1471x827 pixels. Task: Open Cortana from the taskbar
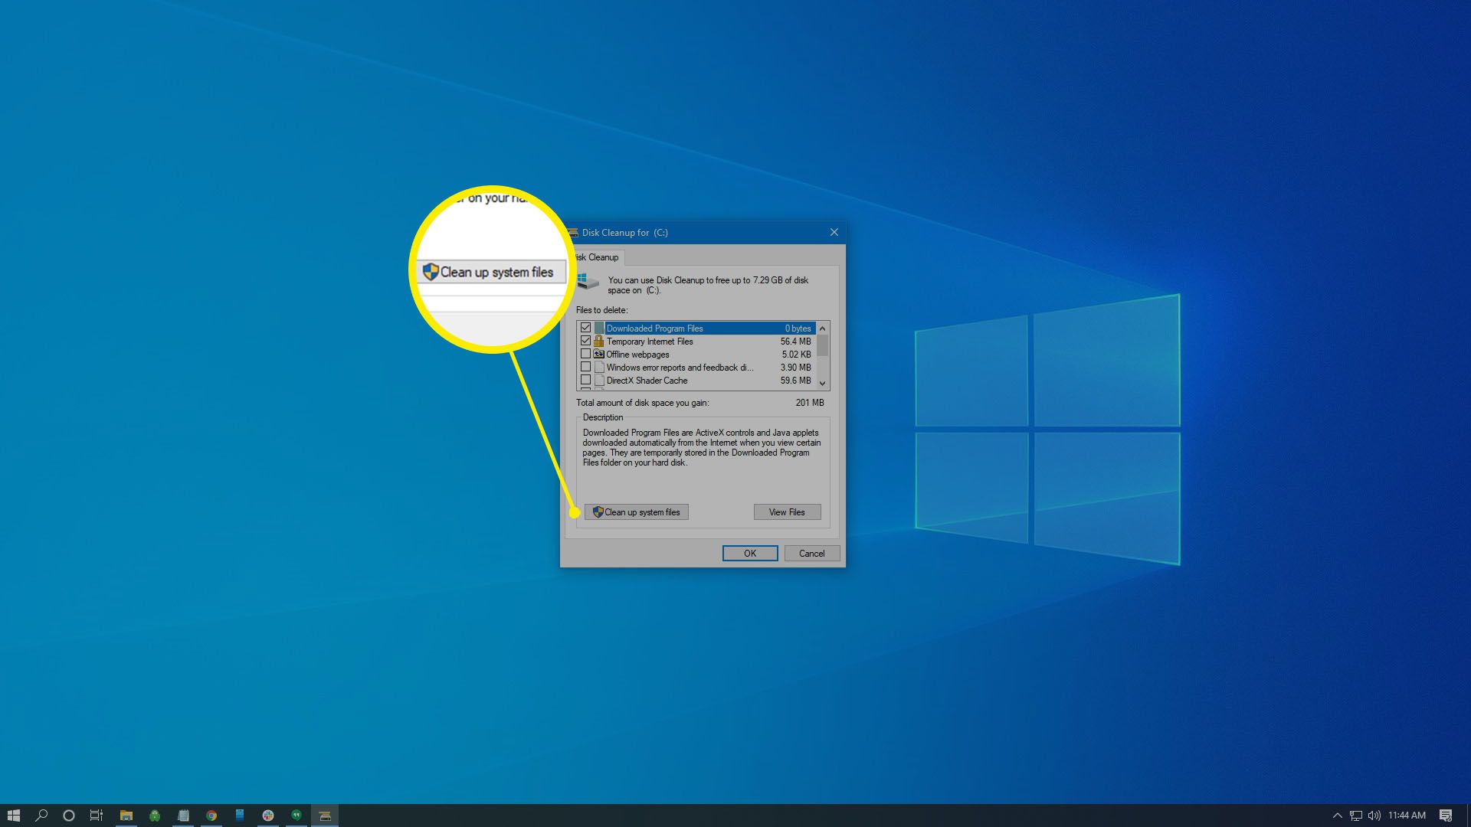(x=69, y=816)
